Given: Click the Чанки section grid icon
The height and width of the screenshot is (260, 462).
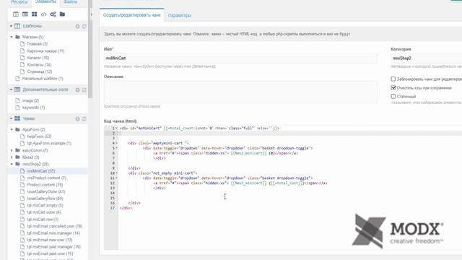Looking at the screenshot, I should click(x=17, y=118).
